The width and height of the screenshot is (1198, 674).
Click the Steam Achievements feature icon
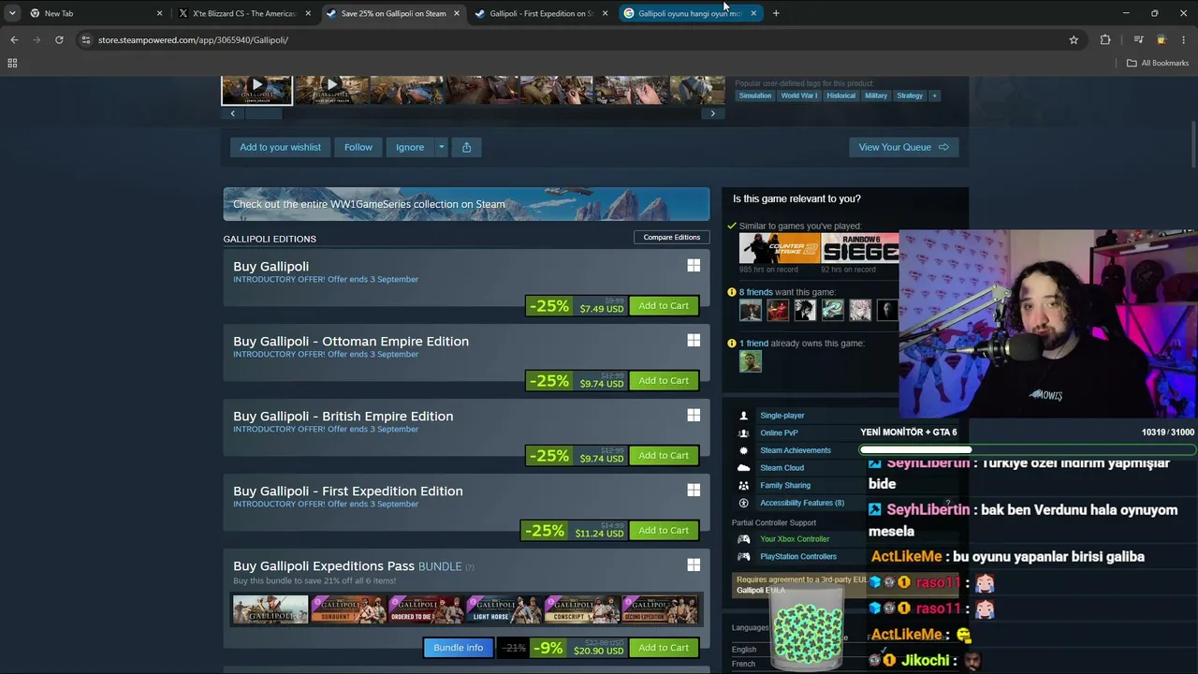(x=743, y=450)
